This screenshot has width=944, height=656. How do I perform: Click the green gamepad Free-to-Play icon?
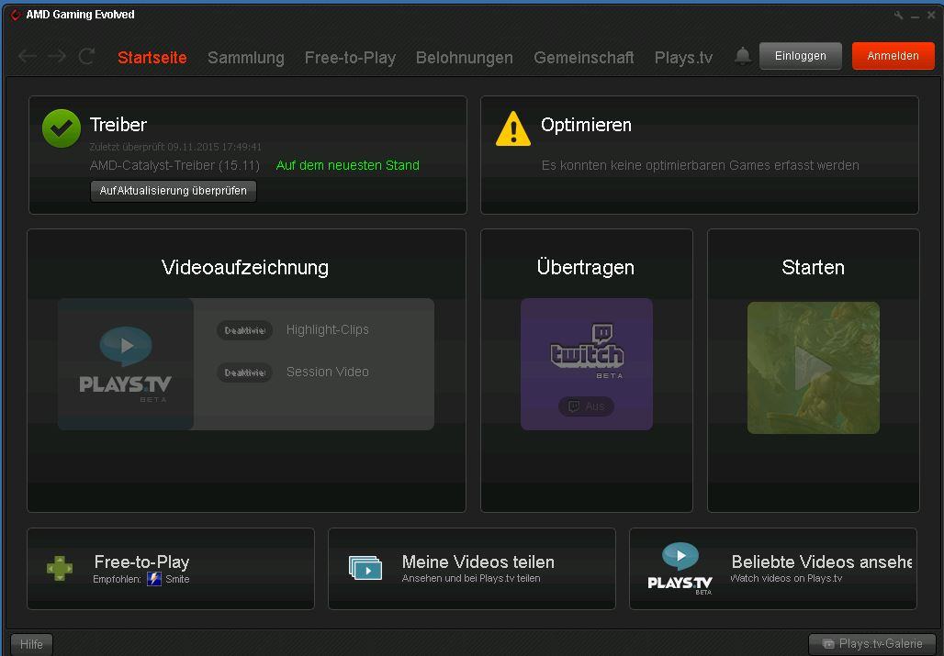60,568
